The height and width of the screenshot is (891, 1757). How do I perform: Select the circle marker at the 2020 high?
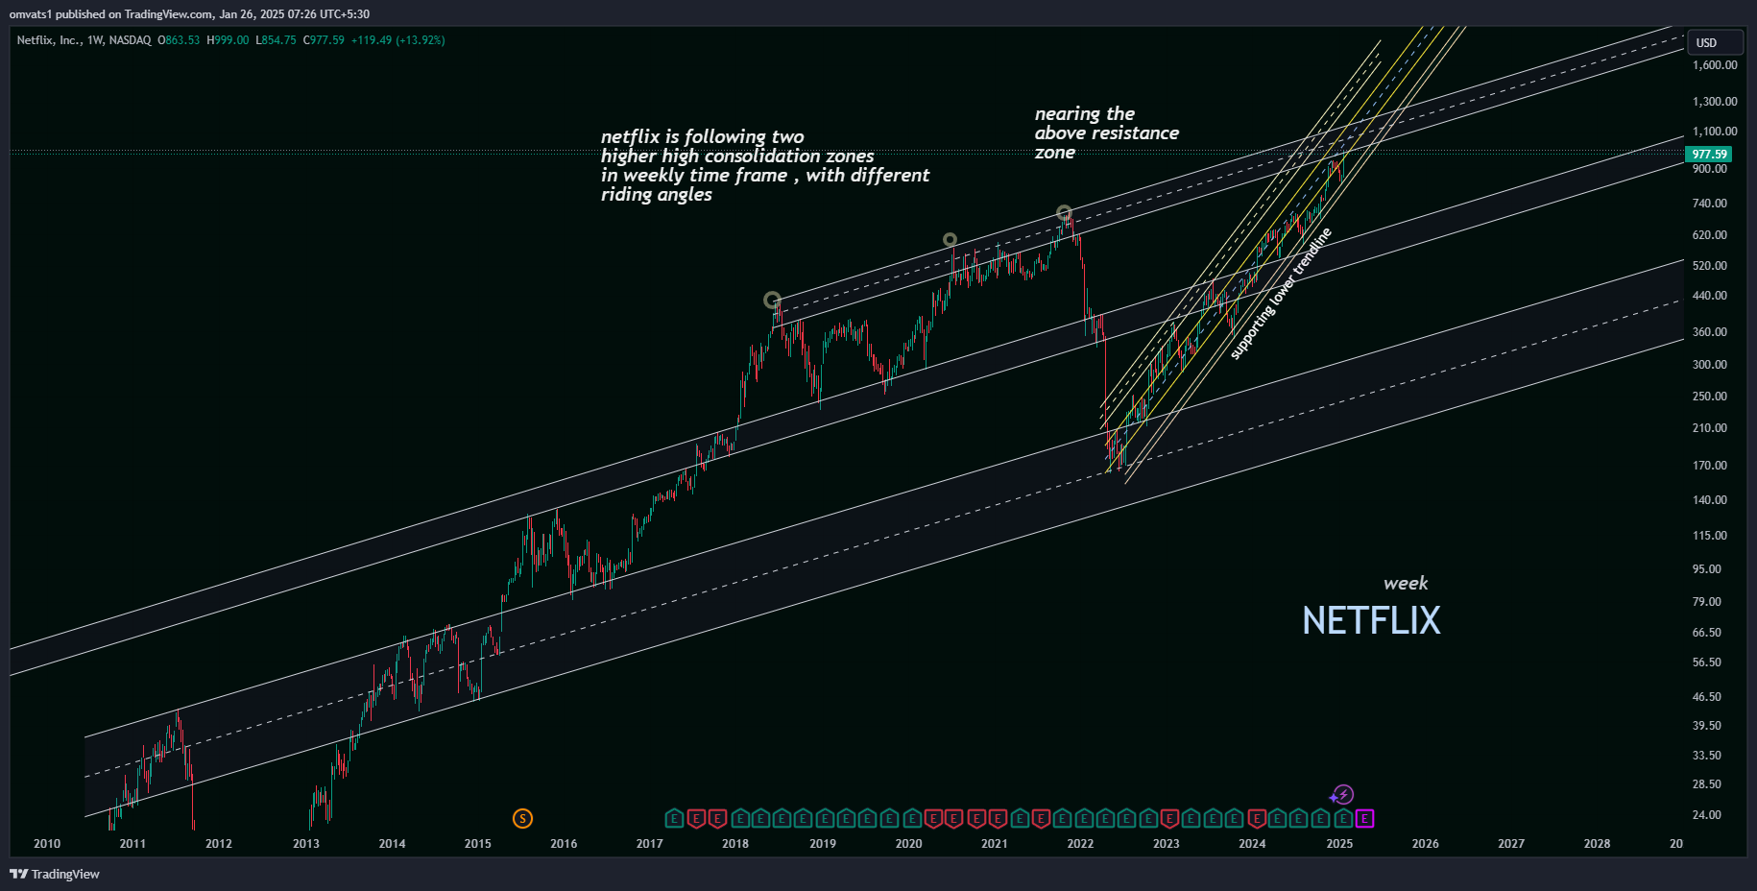[x=950, y=240]
